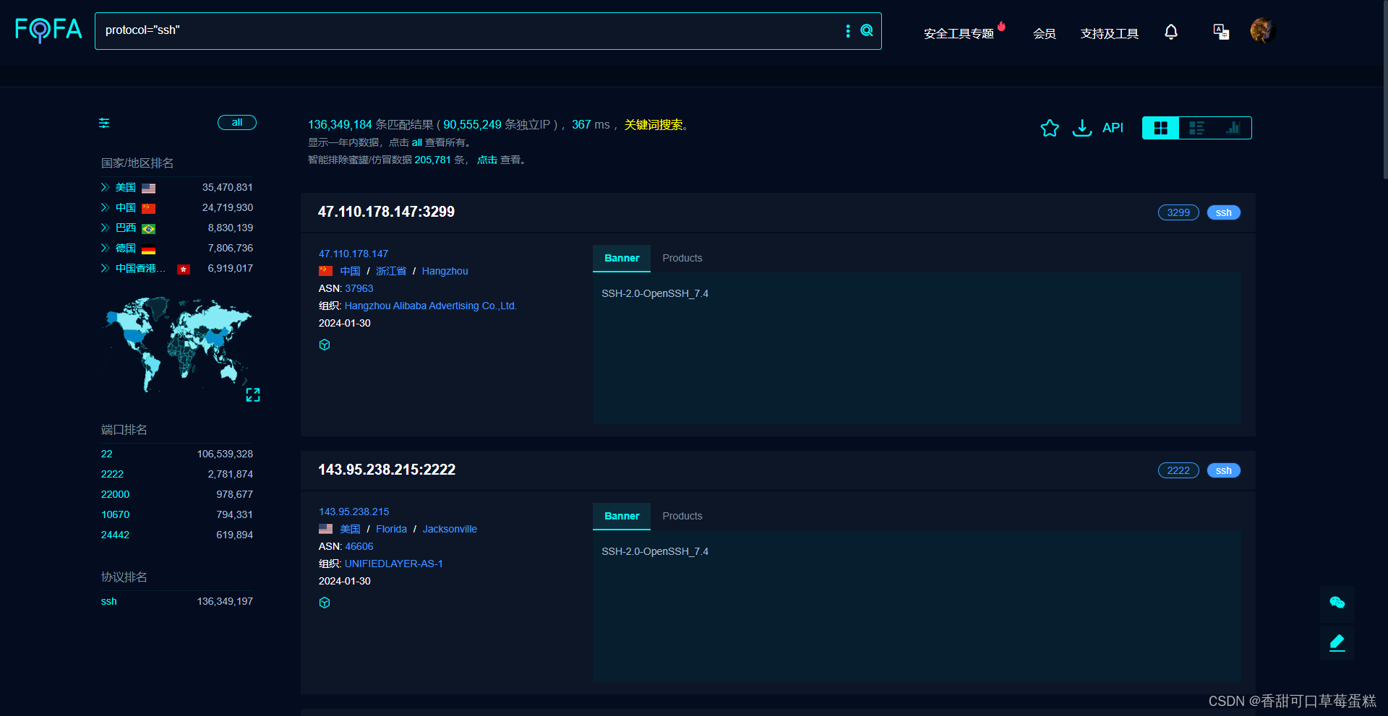
Task: Expand the world map fullscreen
Action: tap(253, 394)
